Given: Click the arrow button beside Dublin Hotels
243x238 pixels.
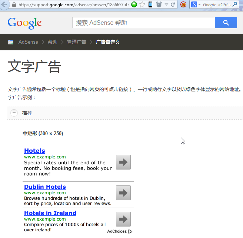Looking at the screenshot, I should 123,193.
